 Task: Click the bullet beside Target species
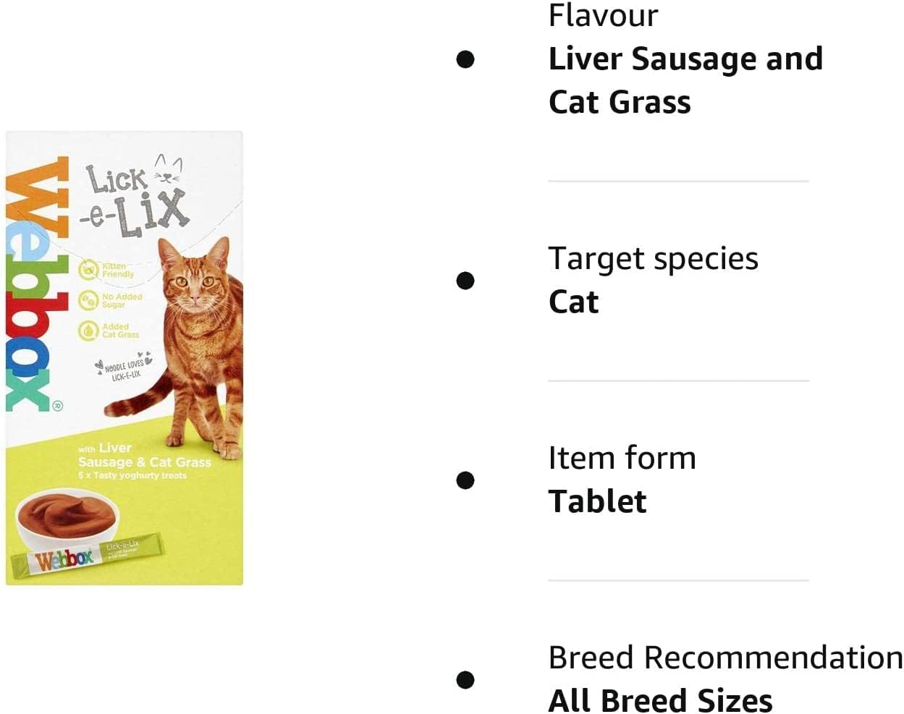coord(465,280)
